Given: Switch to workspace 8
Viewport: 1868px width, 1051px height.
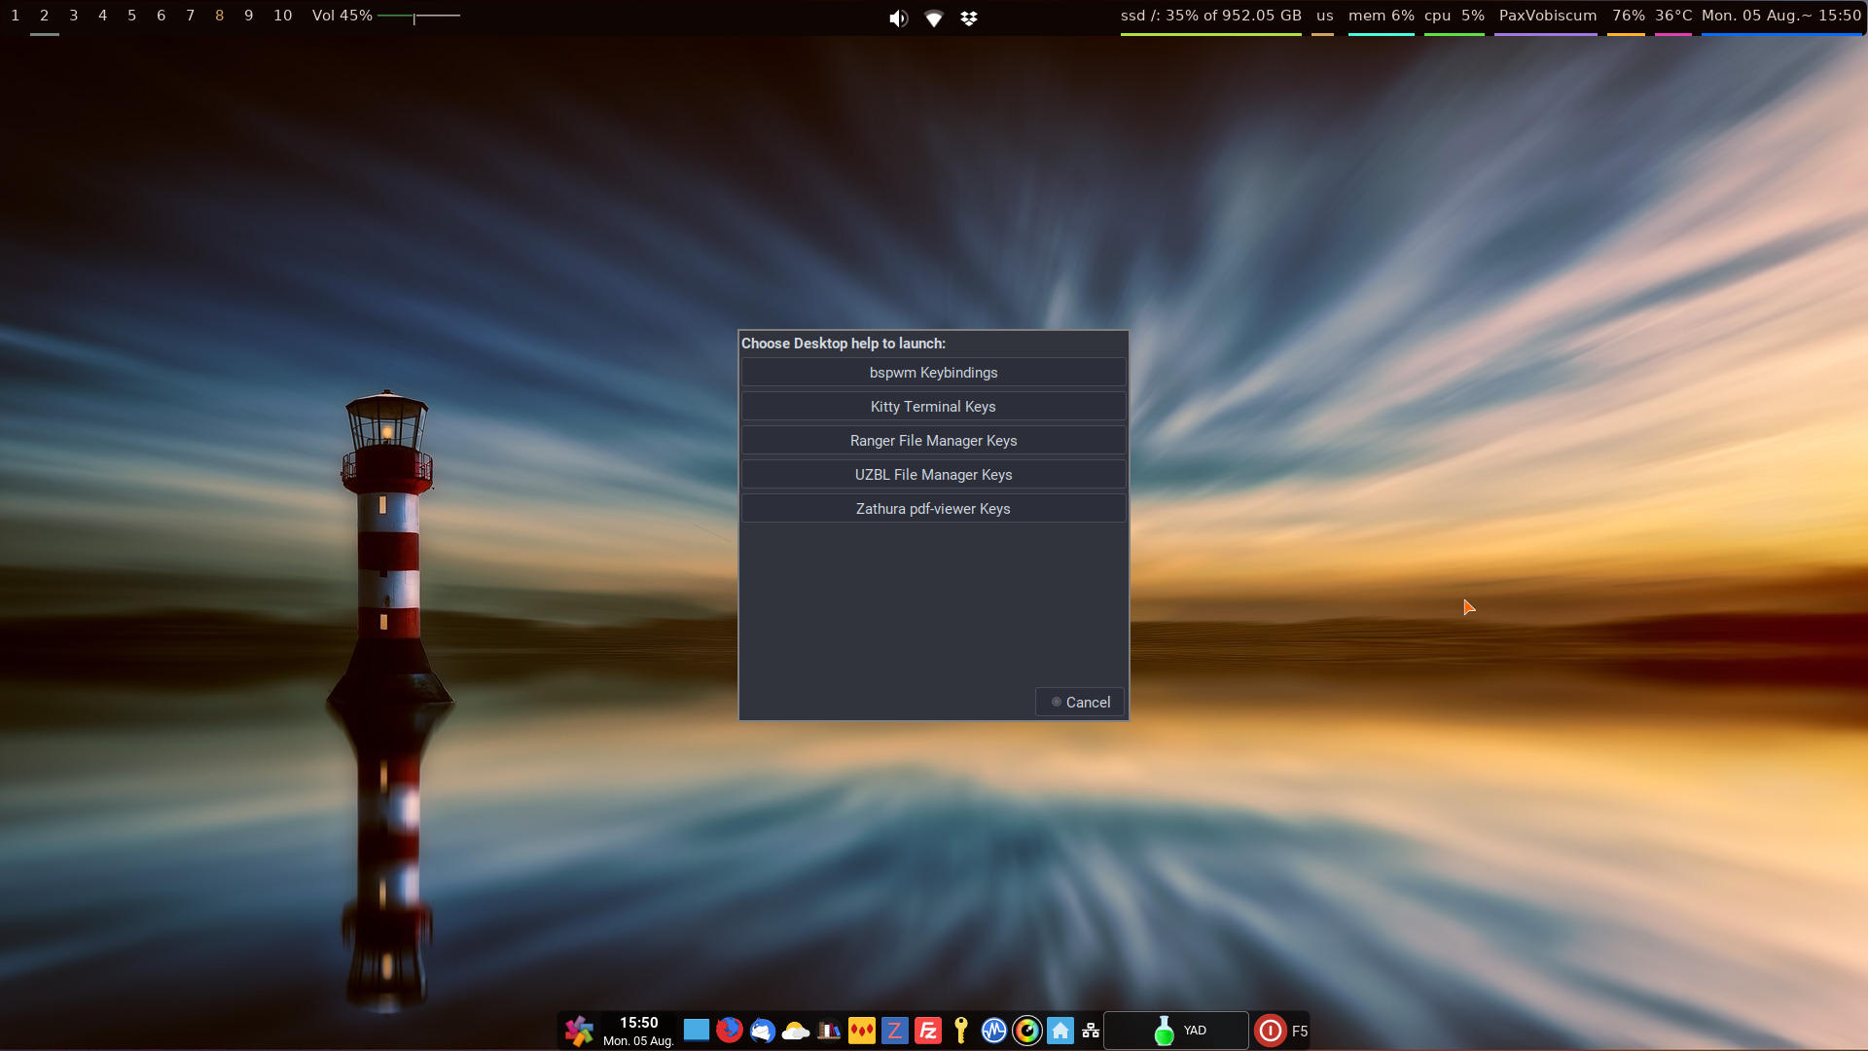Looking at the screenshot, I should tap(220, 16).
